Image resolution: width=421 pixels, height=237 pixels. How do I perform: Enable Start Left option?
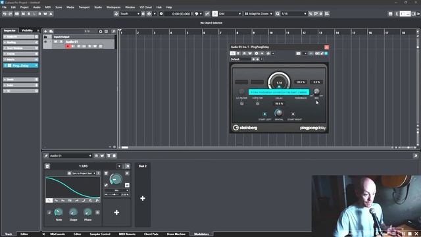[x=264, y=114]
